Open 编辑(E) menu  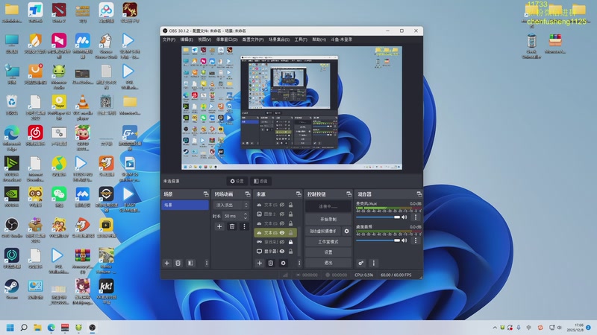tap(187, 39)
